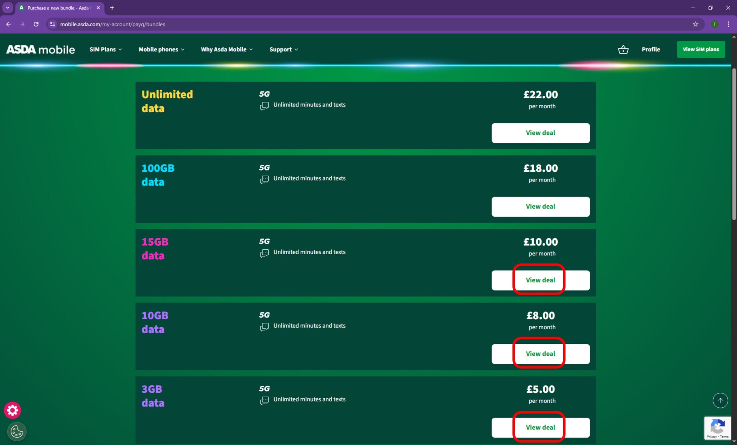
Task: Reload the page
Action: tap(36, 24)
